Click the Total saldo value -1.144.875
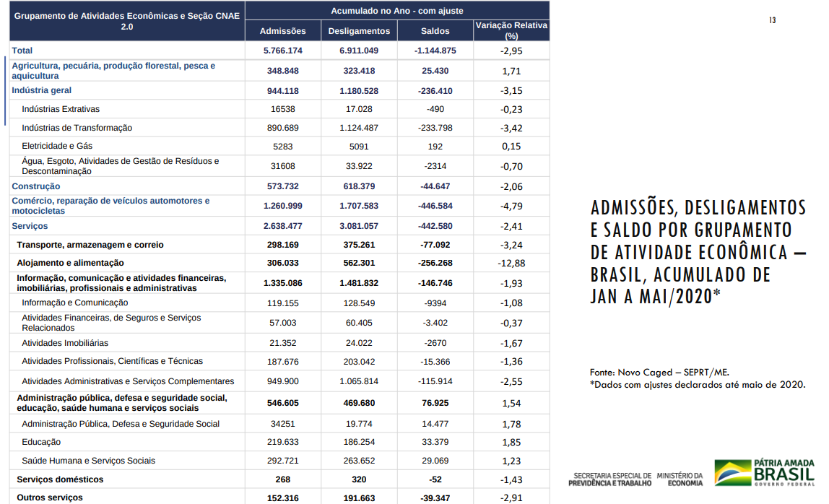Screen dimensions: 829x504 [435, 51]
